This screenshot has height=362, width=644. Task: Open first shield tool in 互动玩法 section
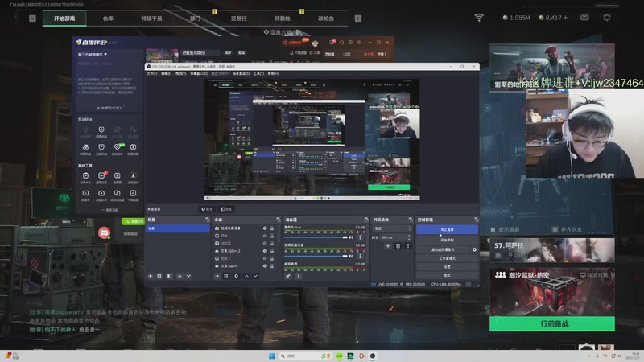pos(101,130)
